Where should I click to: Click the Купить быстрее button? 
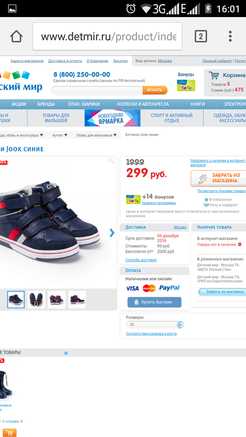[x=154, y=302]
